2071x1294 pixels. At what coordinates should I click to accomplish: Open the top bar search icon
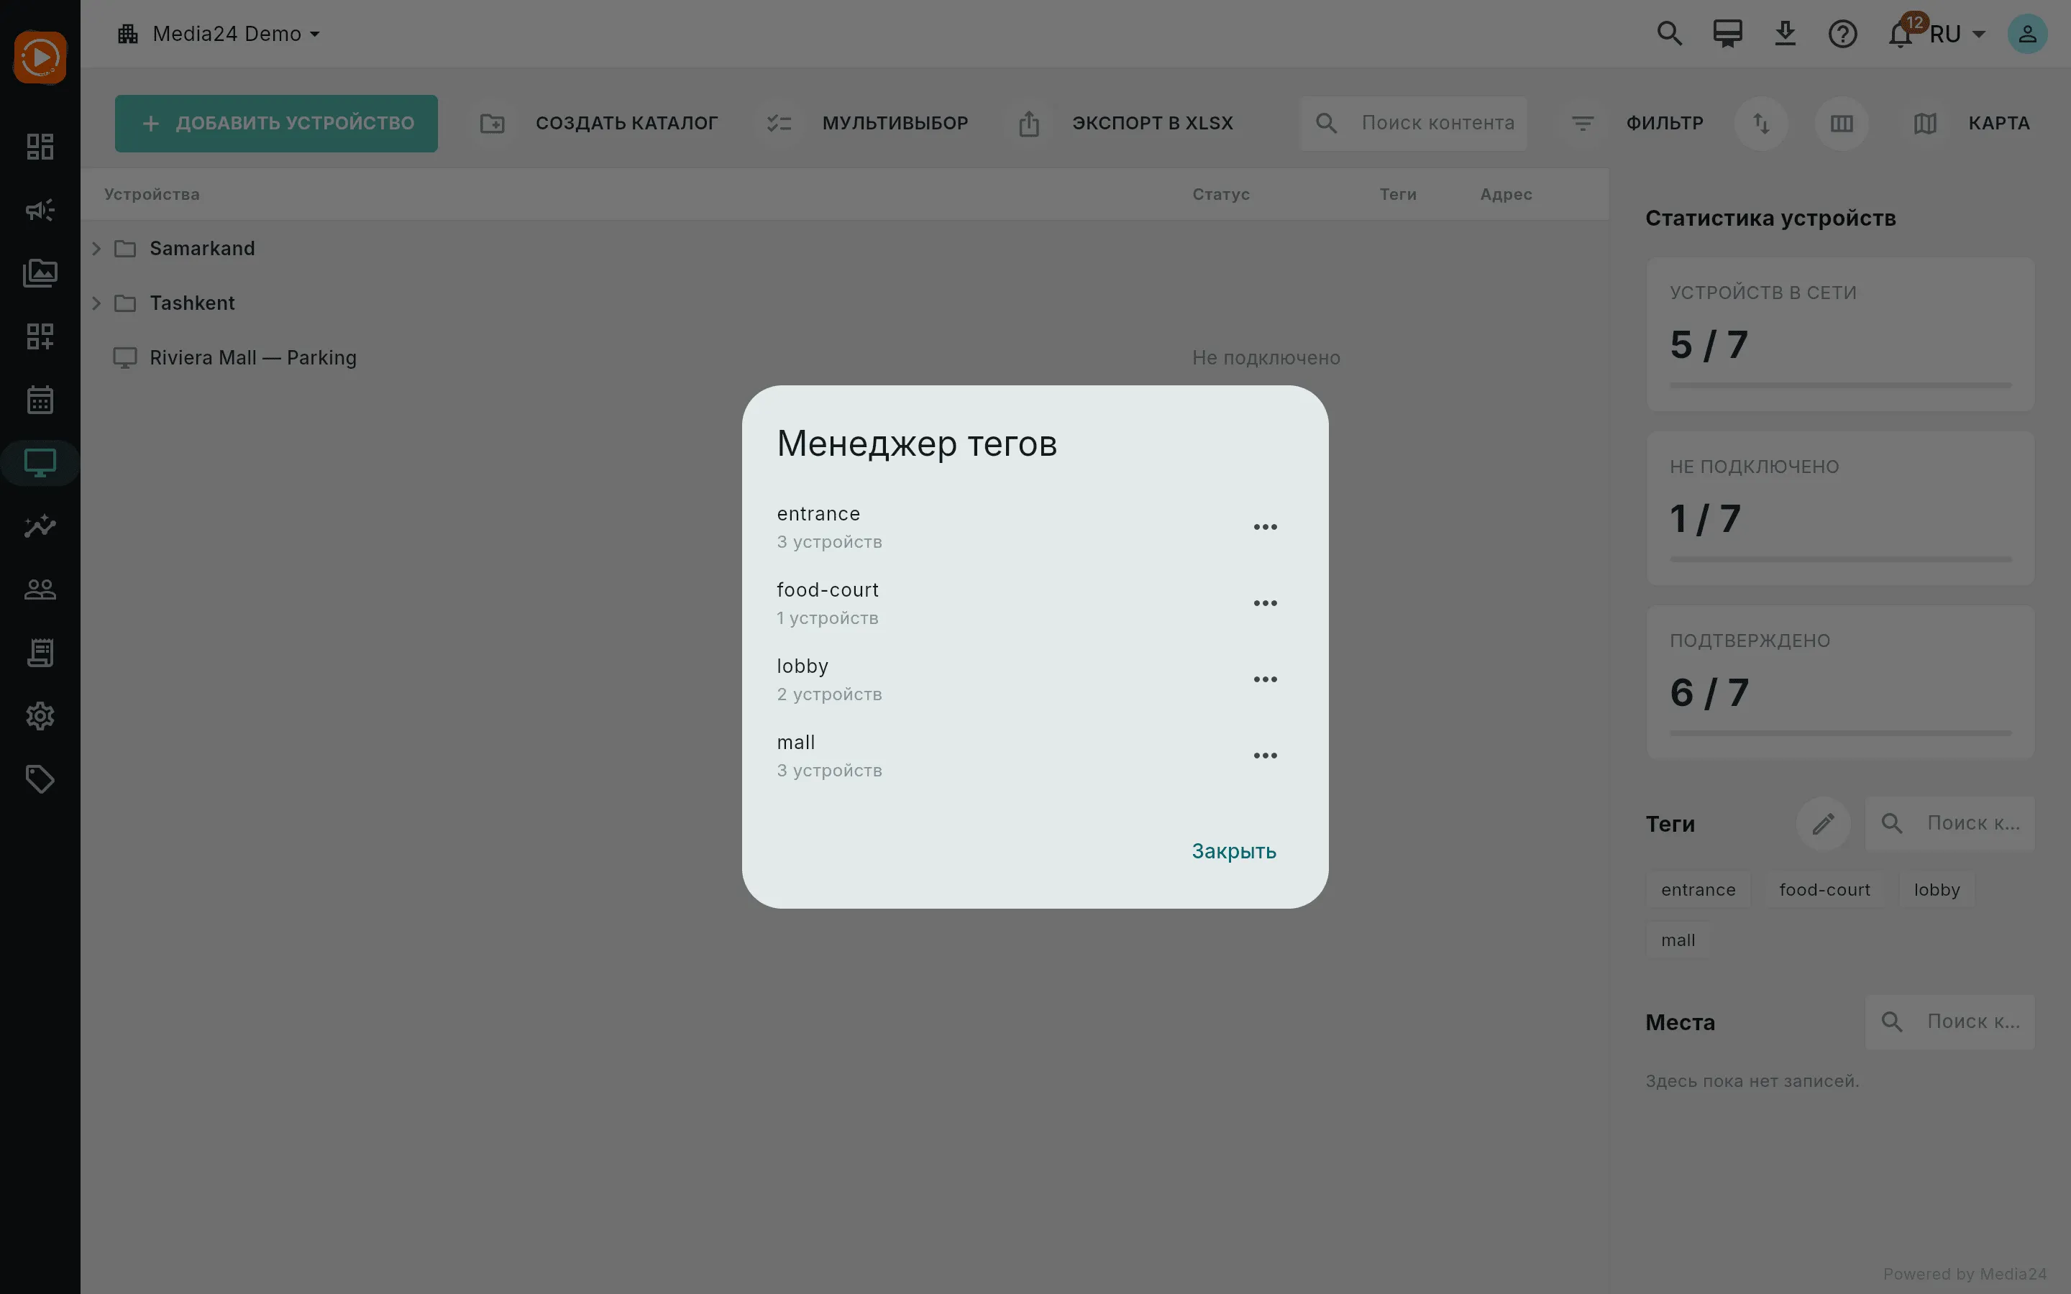point(1669,35)
